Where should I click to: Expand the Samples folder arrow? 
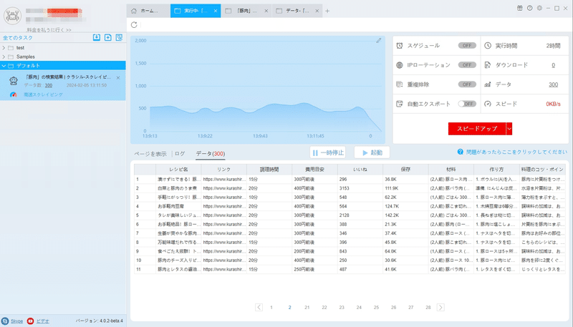(x=4, y=57)
